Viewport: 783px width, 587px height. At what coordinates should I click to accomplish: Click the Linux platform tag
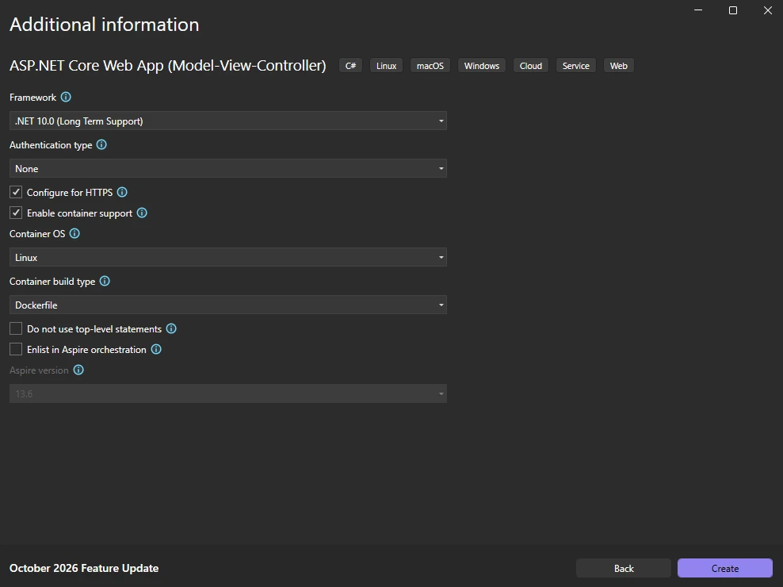pos(386,66)
